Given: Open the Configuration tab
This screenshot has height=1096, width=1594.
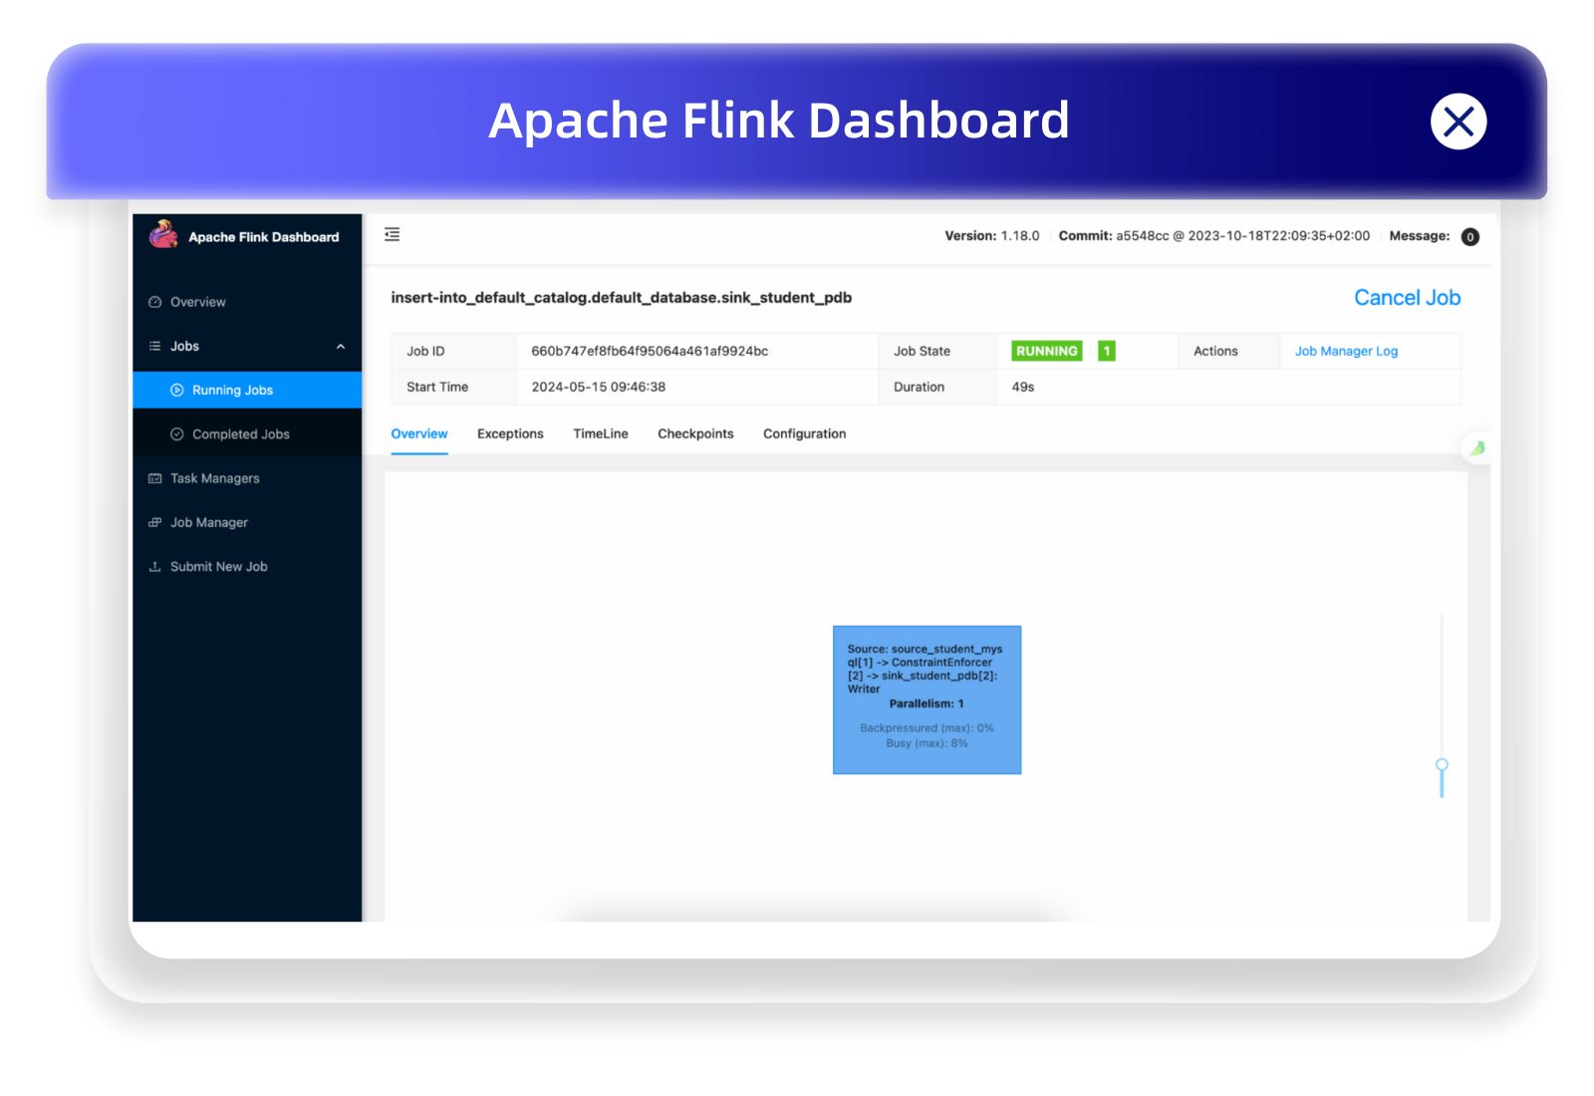Looking at the screenshot, I should click(x=805, y=433).
